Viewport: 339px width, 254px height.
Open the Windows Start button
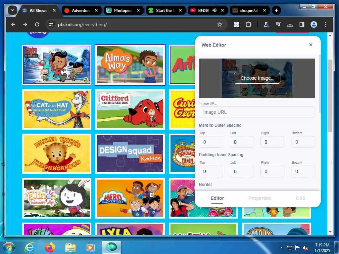tap(9, 247)
